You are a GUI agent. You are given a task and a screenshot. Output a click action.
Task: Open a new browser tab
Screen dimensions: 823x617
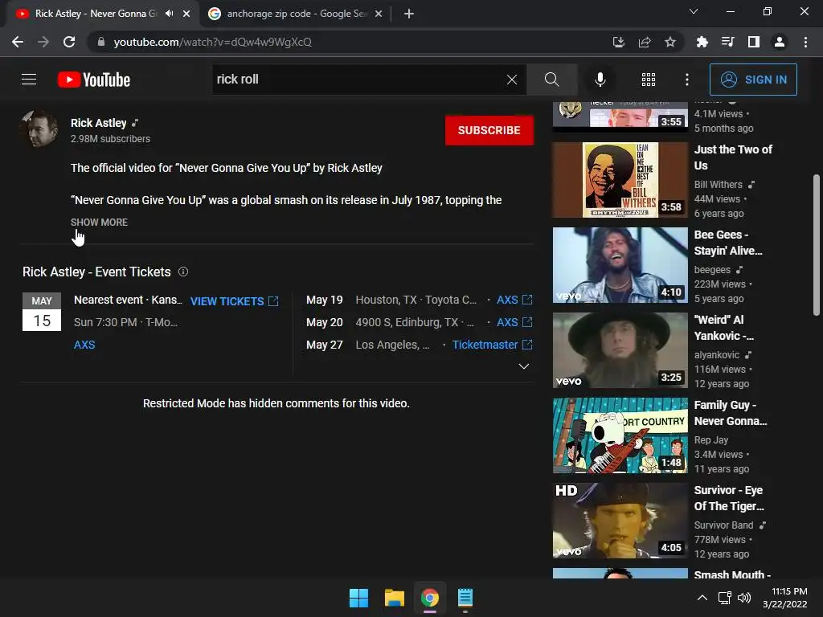click(409, 14)
